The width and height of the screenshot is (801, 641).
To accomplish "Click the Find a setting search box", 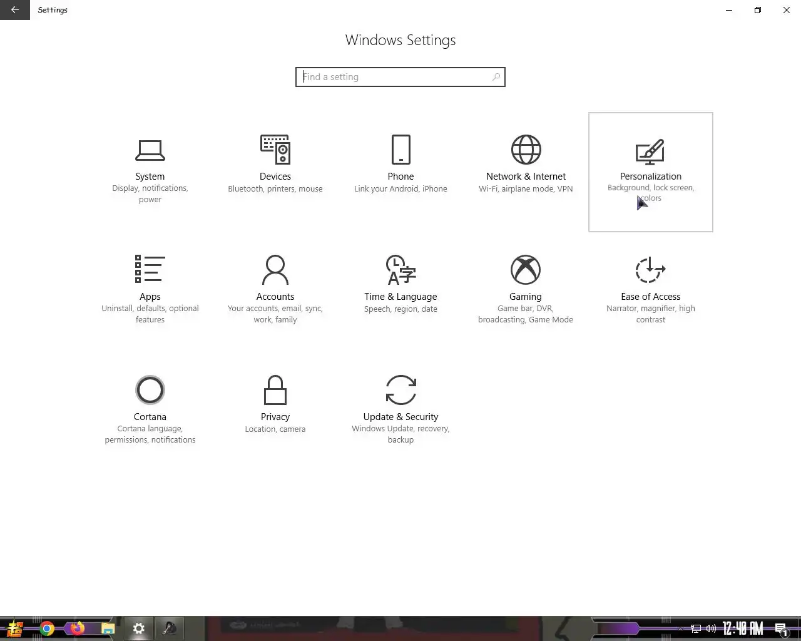I will pyautogui.click(x=400, y=77).
